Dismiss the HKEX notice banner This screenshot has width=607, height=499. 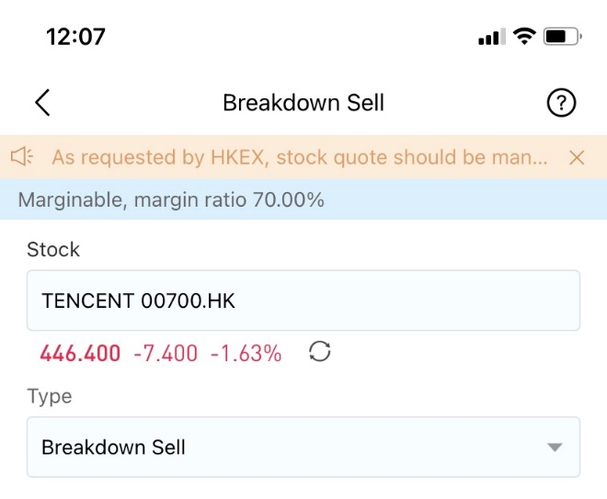[577, 157]
